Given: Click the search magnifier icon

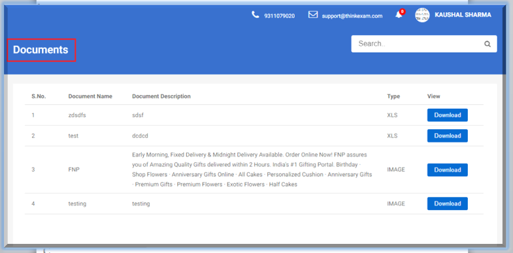Looking at the screenshot, I should tap(488, 44).
